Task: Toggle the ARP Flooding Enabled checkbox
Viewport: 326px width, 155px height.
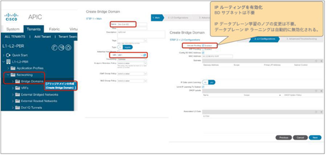Action: (x=203, y=49)
